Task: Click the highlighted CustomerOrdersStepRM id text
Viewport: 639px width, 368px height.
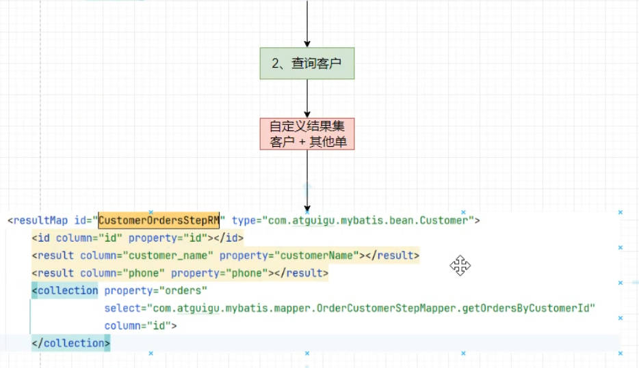Action: 159,221
